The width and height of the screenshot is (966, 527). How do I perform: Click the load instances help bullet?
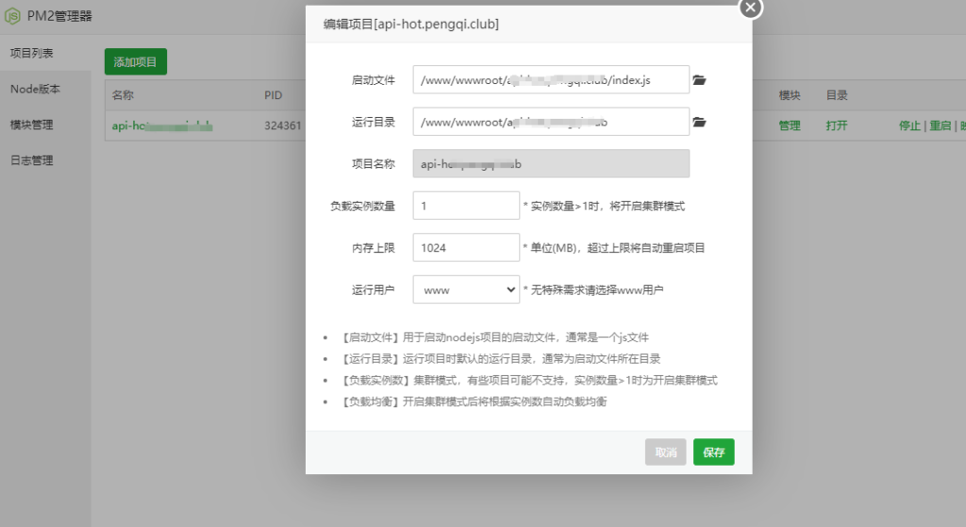click(529, 381)
